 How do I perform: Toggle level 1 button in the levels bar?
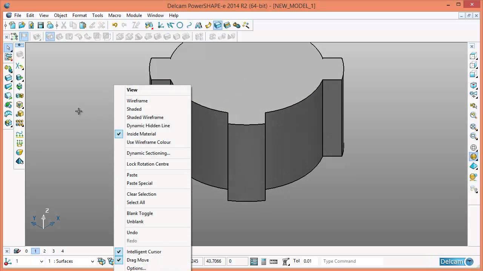[35, 251]
